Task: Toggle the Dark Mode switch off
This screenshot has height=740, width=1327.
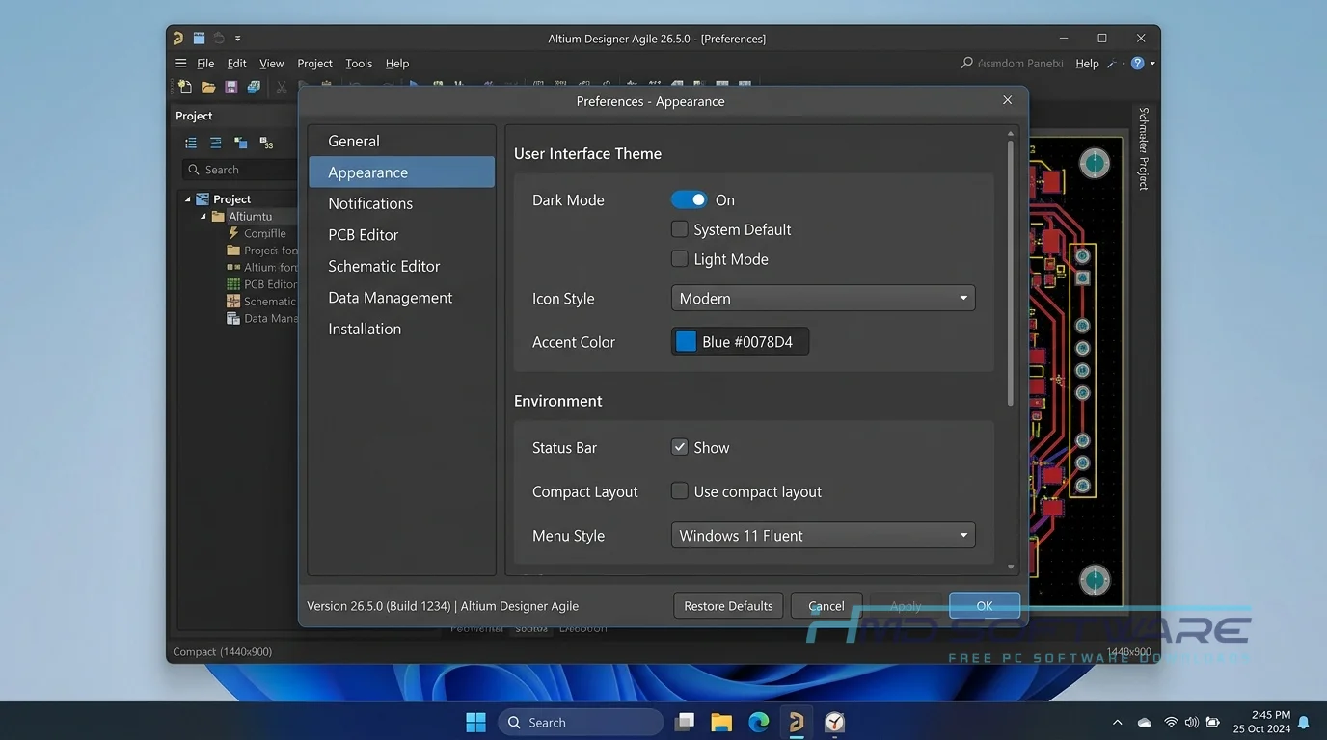Action: click(x=690, y=199)
